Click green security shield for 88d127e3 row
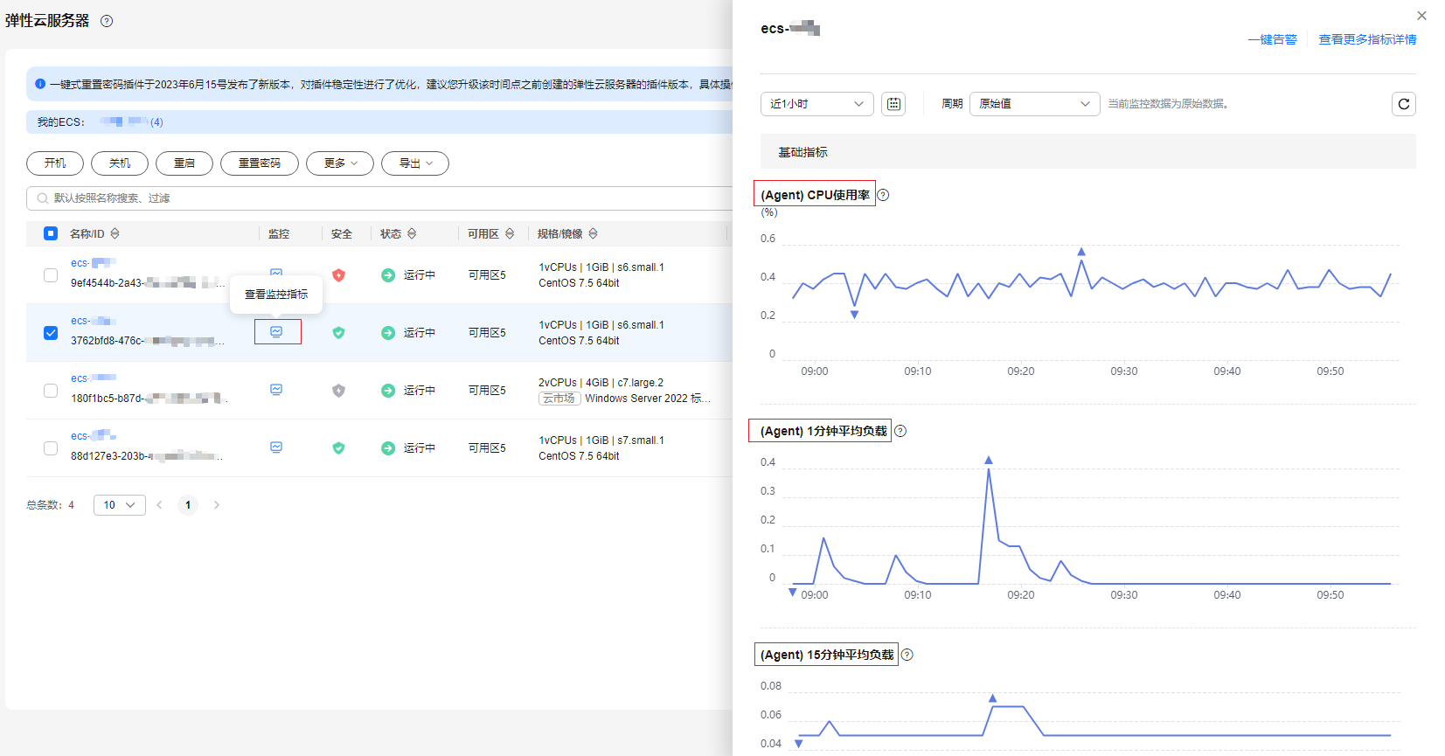Viewport: 1445px width, 756px height. [x=339, y=448]
